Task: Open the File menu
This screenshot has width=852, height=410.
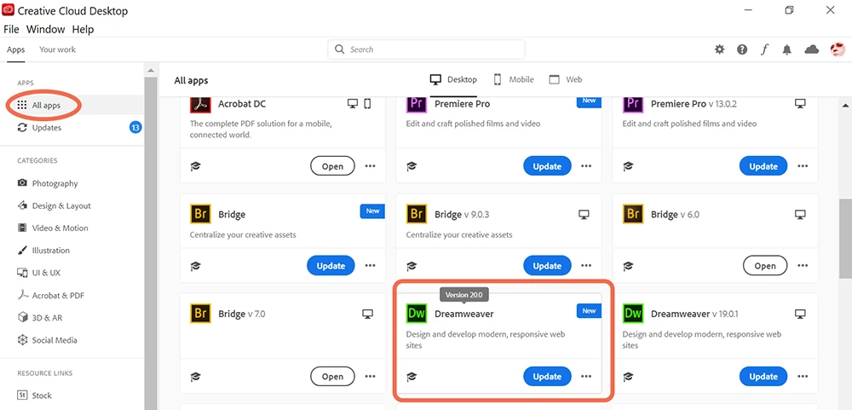Action: pos(11,29)
